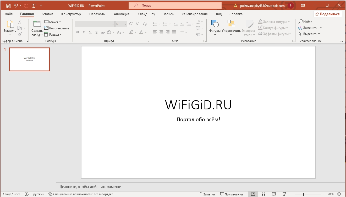Screen dimensions: 346x197
Task: Switch to the Вид tab
Action: point(219,14)
